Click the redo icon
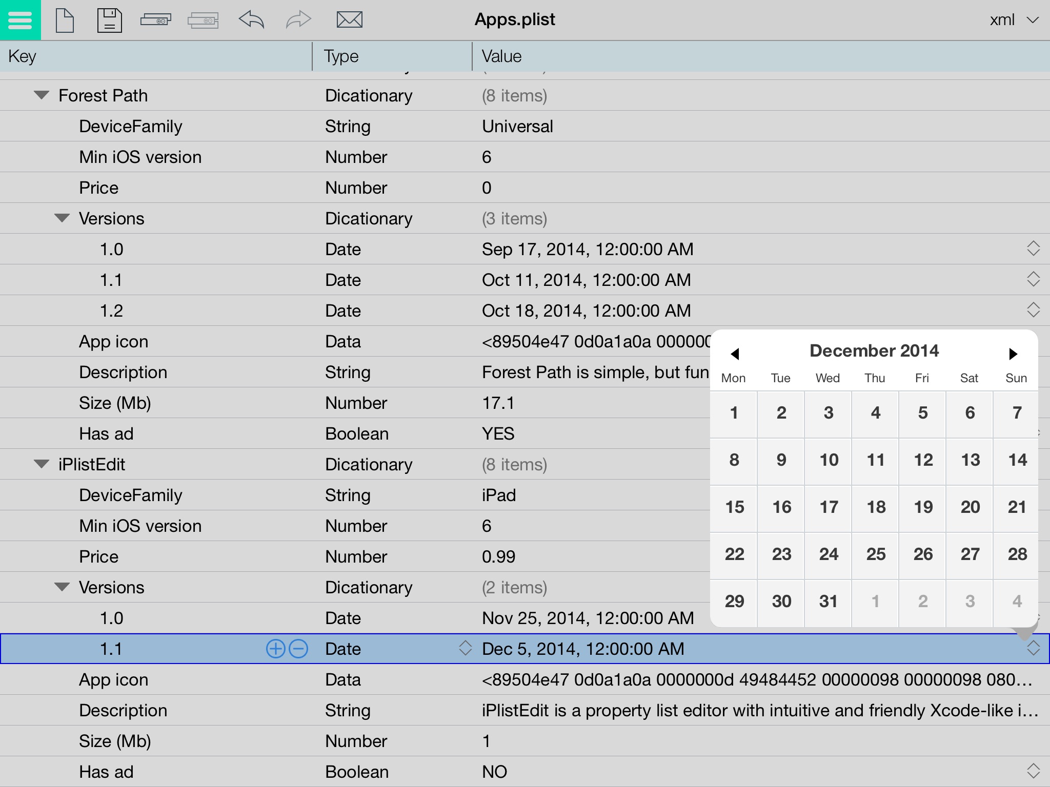This screenshot has height=787, width=1050. pyautogui.click(x=296, y=20)
